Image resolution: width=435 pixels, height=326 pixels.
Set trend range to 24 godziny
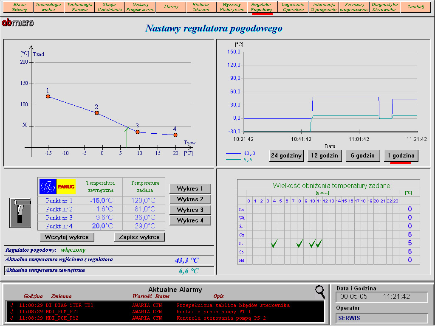click(286, 155)
